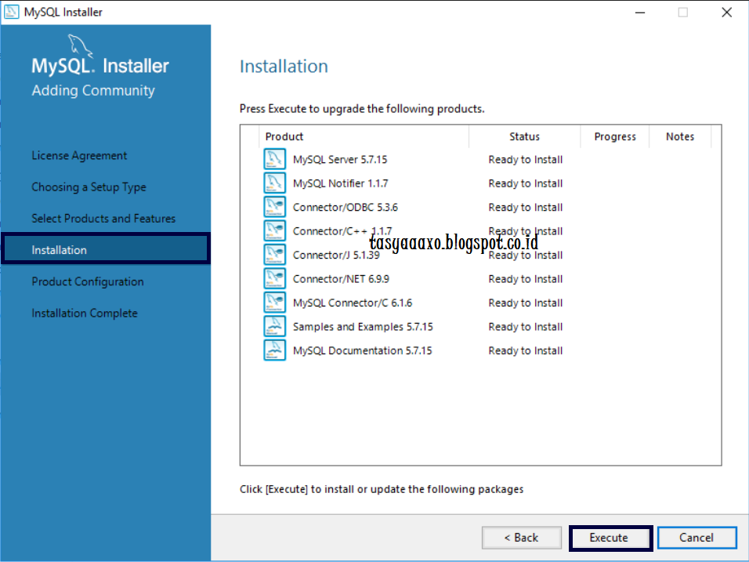Minimize the MySQL Installer window

point(640,13)
